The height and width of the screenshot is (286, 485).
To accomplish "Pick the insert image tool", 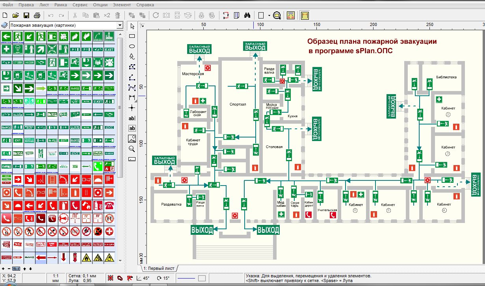I will coord(132,139).
